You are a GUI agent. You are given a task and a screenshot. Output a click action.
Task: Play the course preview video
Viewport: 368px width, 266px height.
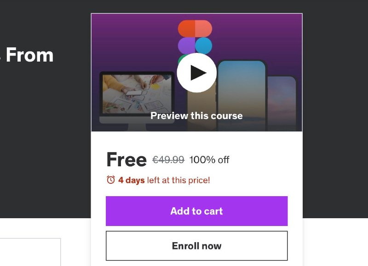point(196,73)
